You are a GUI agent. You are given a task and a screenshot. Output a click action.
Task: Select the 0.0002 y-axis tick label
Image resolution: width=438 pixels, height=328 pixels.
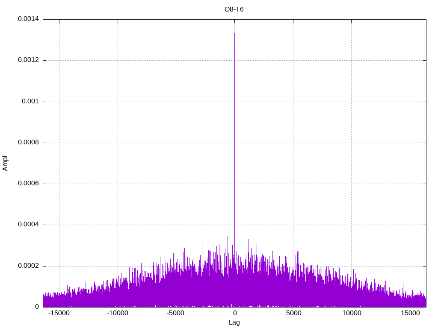pyautogui.click(x=28, y=266)
